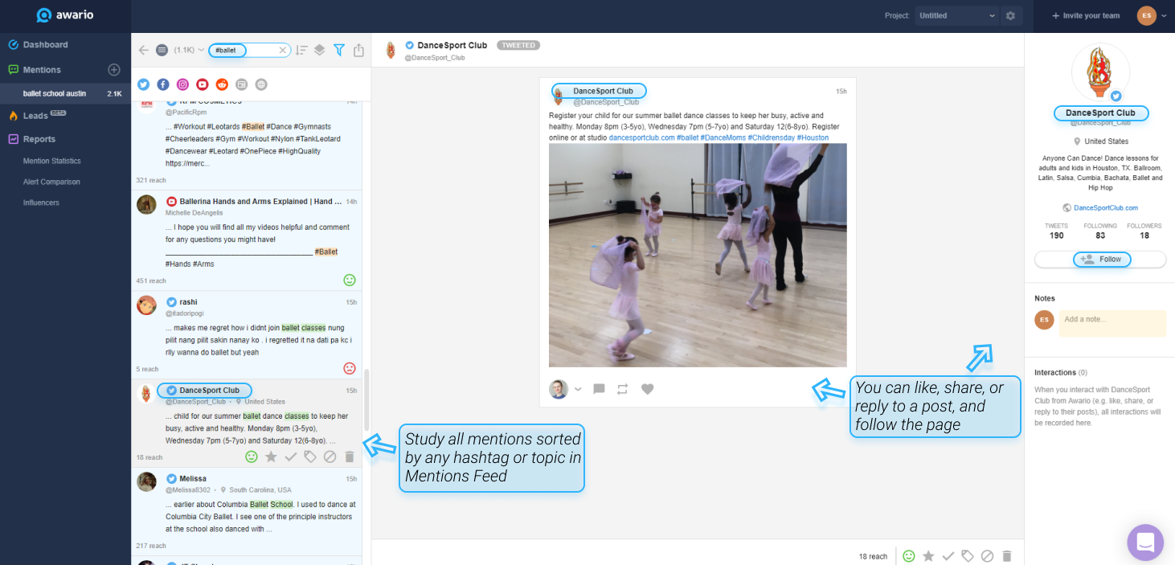Image resolution: width=1175 pixels, height=565 pixels.
Task: Toggle the Twitter source filter
Action: (x=144, y=84)
